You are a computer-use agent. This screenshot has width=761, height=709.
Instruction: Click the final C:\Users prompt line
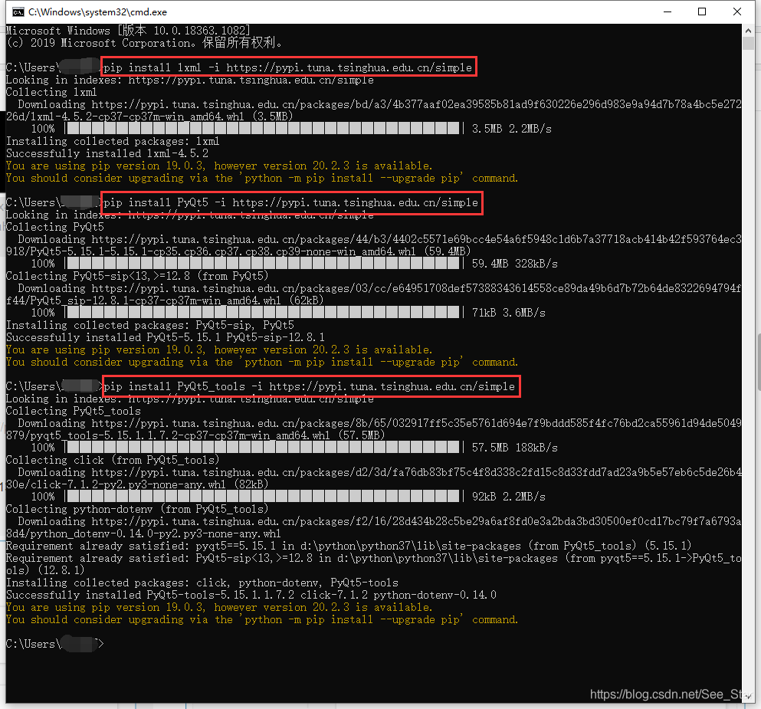click(x=55, y=644)
